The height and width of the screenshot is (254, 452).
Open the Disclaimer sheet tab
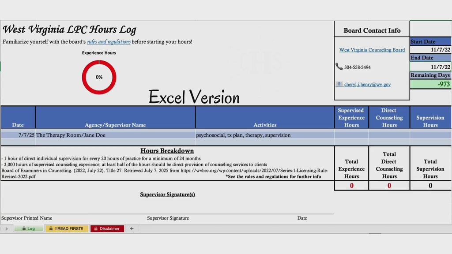point(107,228)
